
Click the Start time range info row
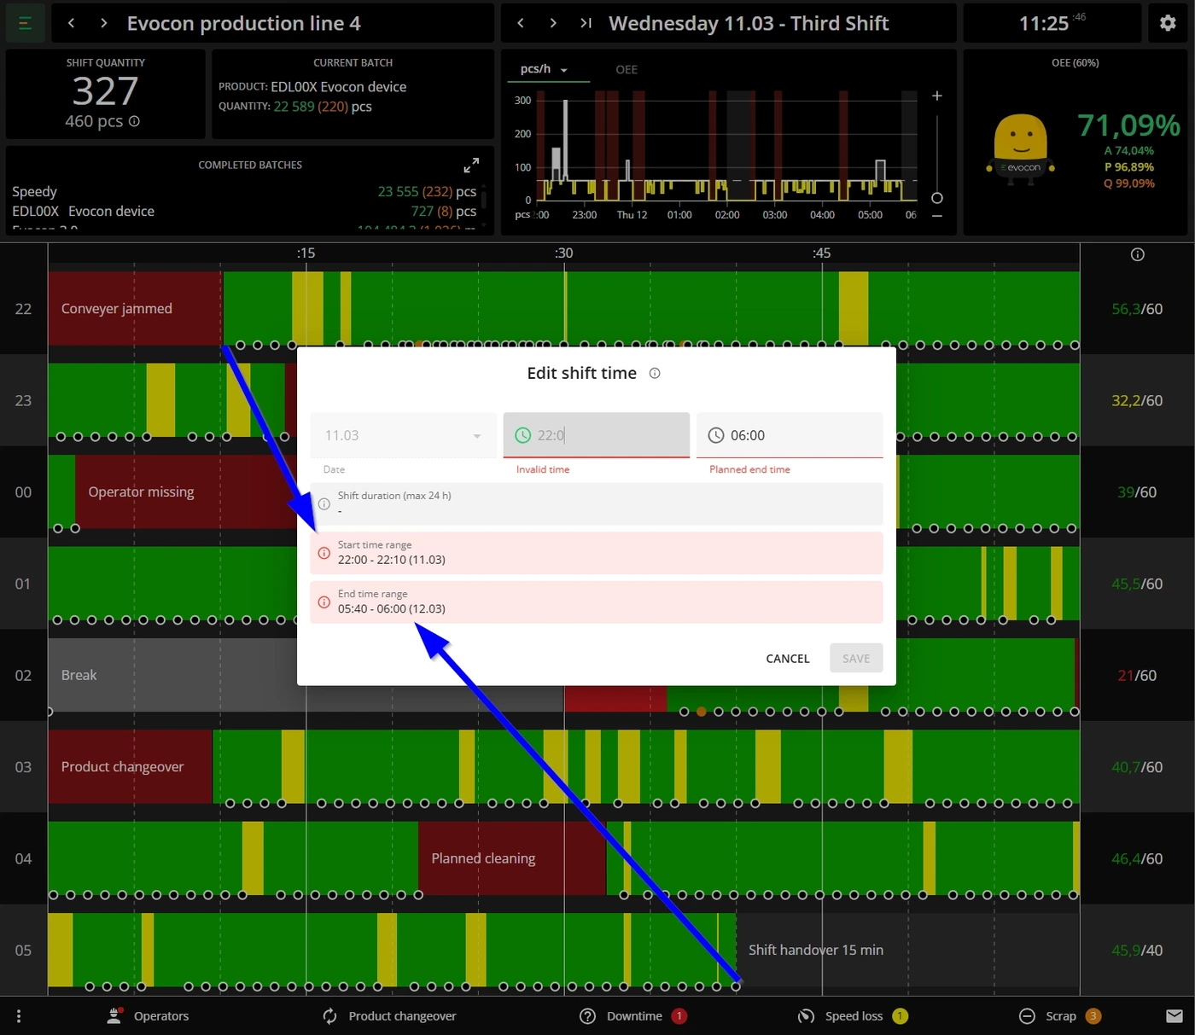click(x=597, y=553)
